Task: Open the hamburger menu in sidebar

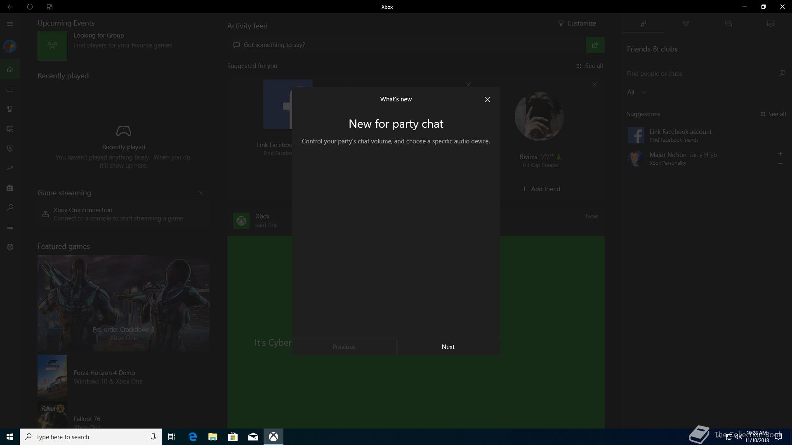Action: click(x=10, y=24)
